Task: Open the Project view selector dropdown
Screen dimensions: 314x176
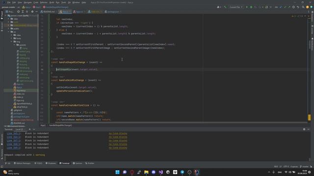Action: (9, 12)
